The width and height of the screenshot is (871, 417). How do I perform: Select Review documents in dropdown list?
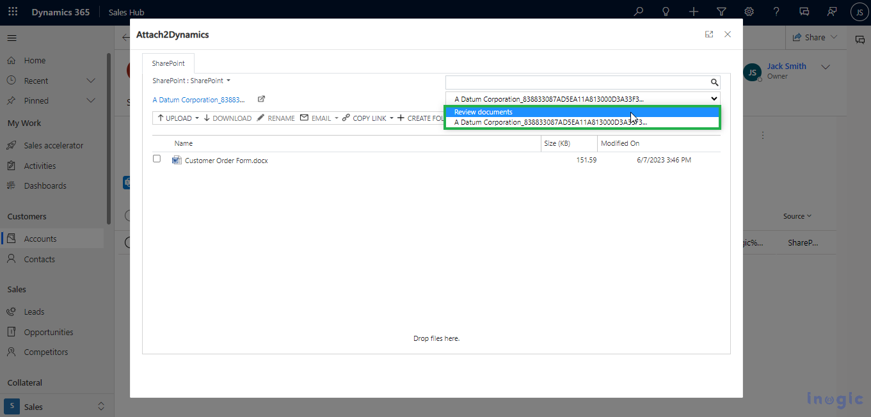coord(483,112)
